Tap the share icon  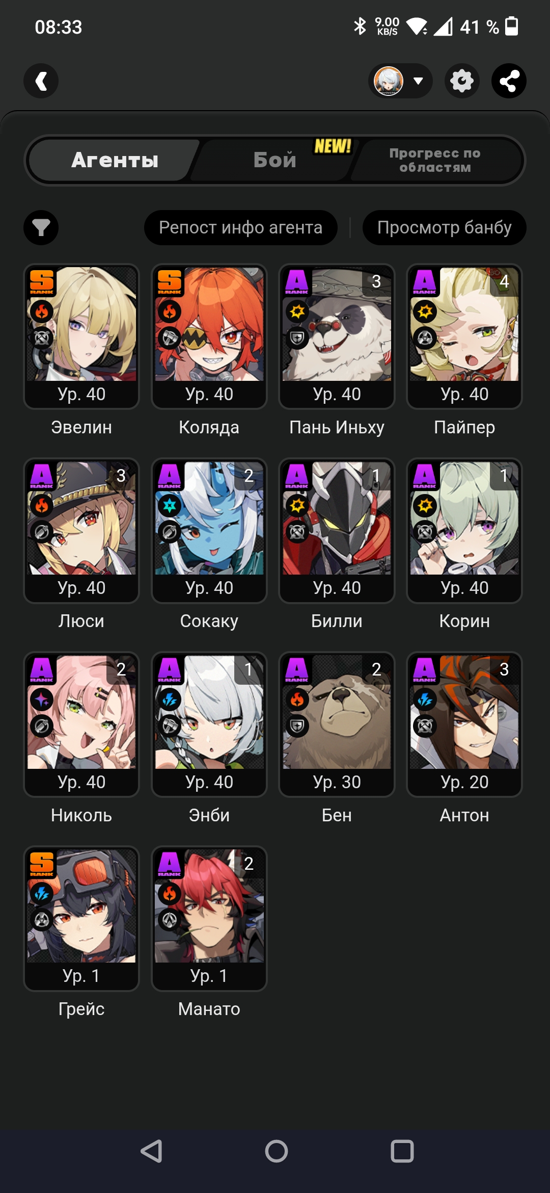(x=509, y=81)
